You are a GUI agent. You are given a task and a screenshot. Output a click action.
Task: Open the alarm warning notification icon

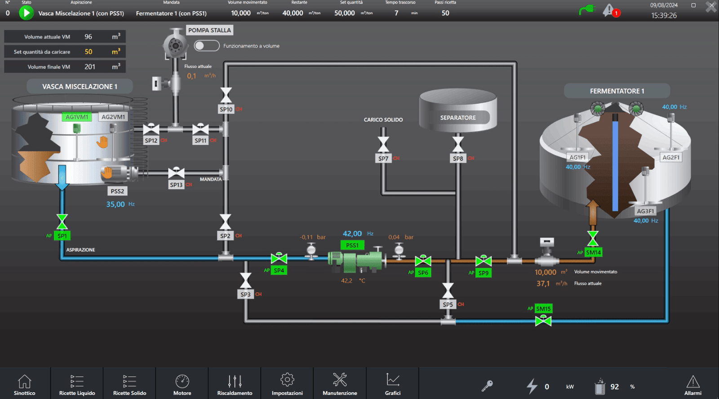(610, 10)
